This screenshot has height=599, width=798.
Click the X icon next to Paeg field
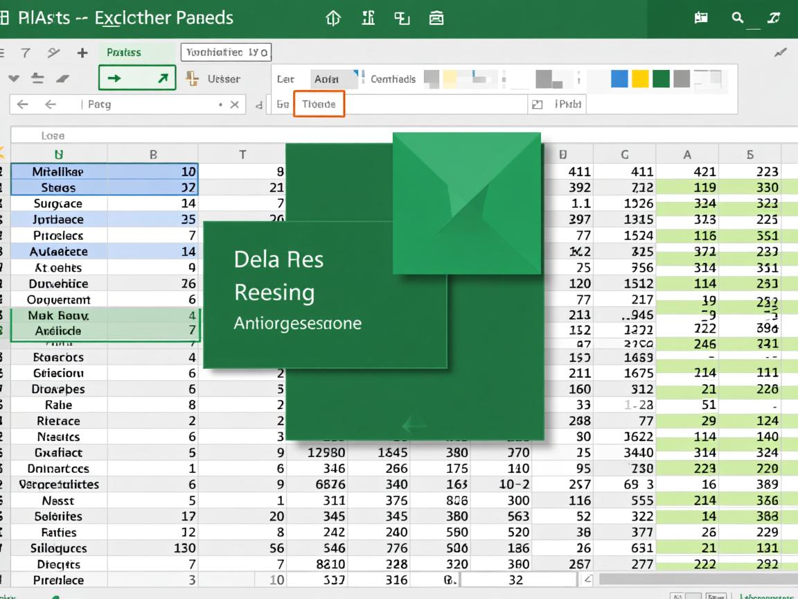coord(234,105)
